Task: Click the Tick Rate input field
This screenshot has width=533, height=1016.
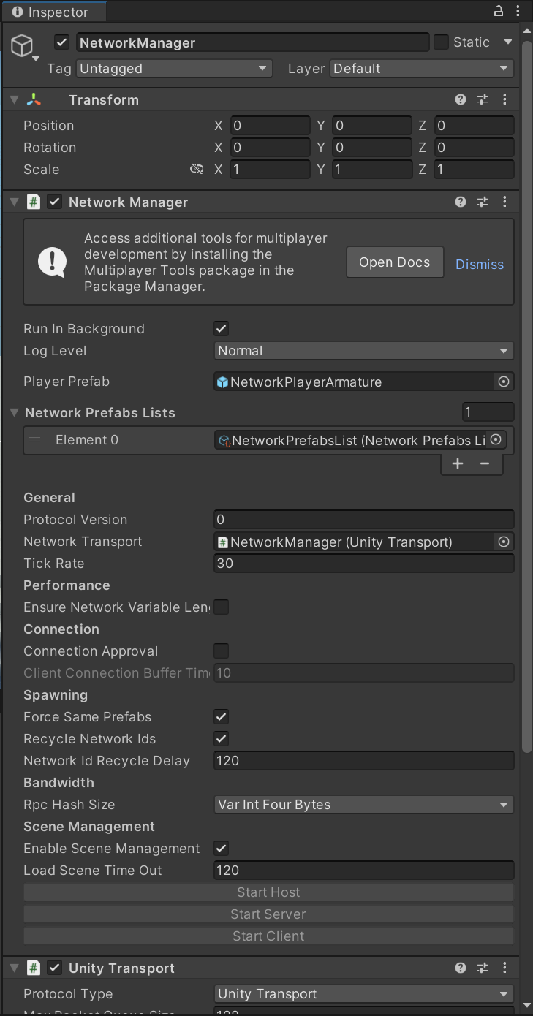Action: (363, 564)
